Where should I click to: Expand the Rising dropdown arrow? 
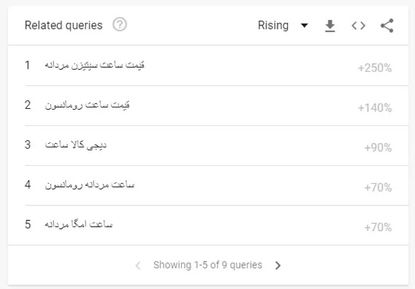pos(304,25)
